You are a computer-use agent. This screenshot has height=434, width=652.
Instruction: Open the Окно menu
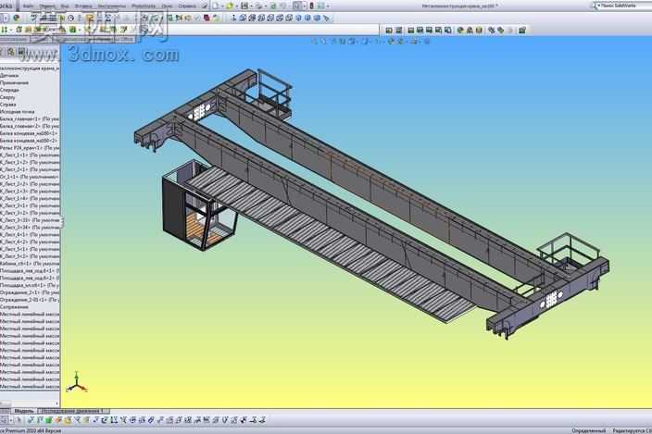pyautogui.click(x=167, y=6)
